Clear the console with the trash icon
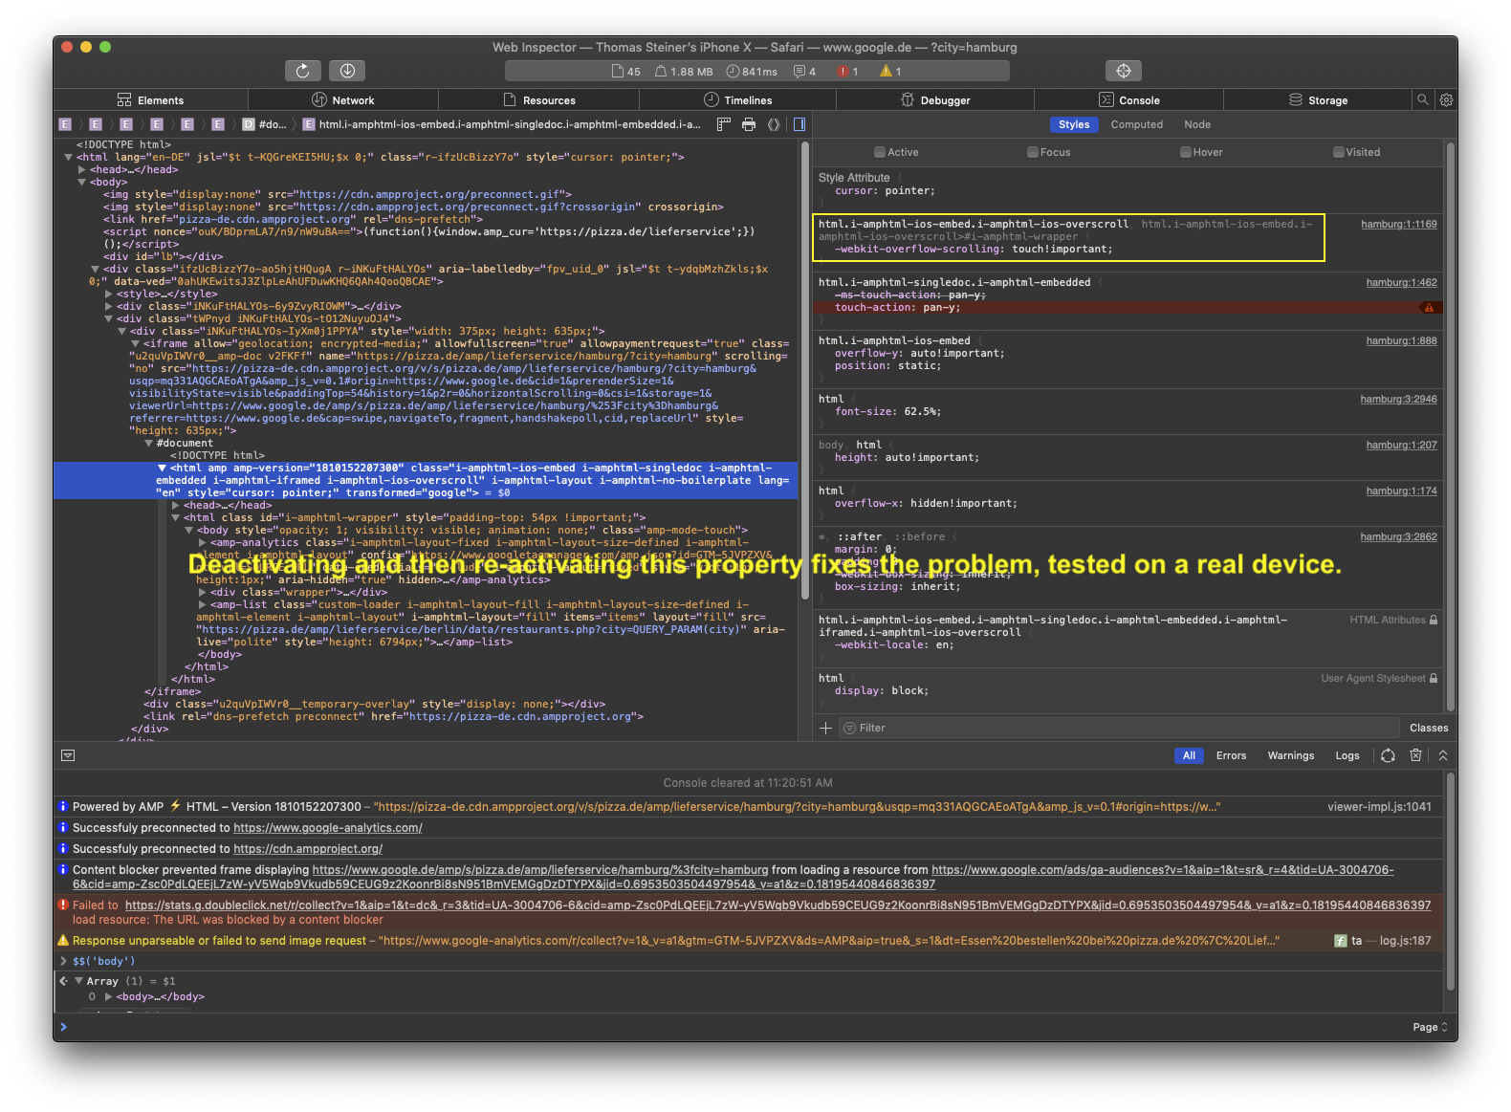 pos(1416,755)
